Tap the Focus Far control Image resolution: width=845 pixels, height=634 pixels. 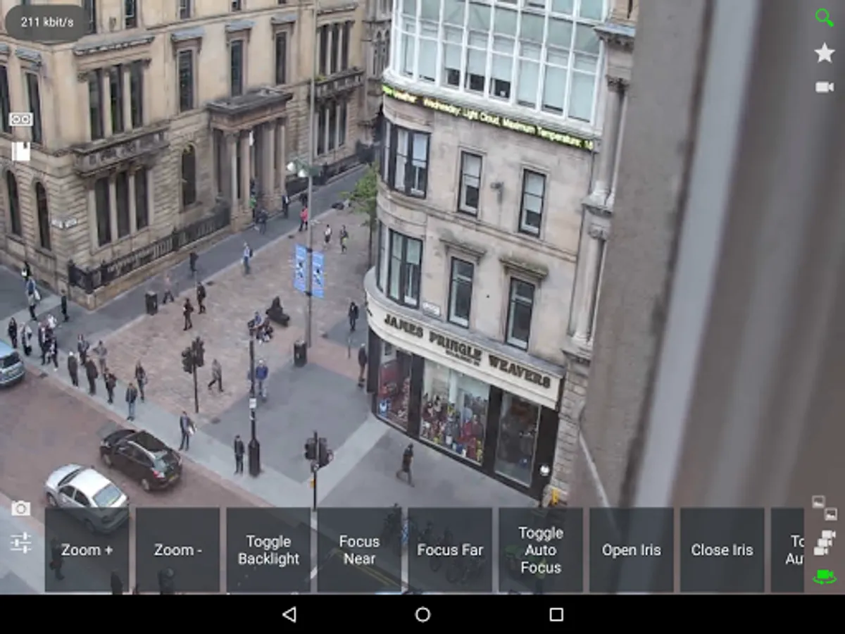click(x=450, y=550)
